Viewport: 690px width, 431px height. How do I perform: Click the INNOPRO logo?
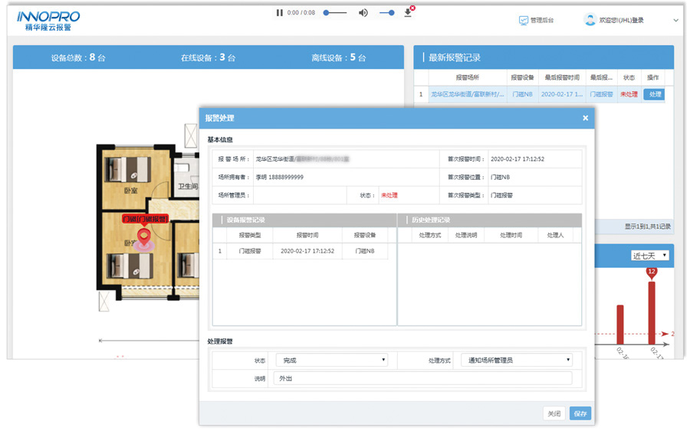click(48, 21)
